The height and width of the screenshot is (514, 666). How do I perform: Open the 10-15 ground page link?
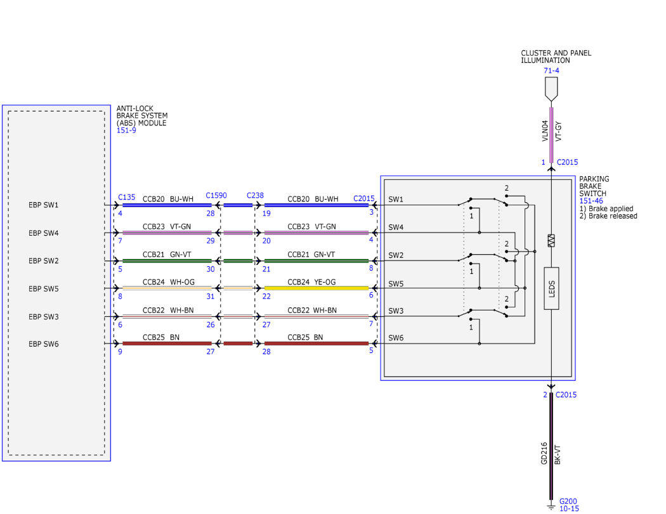[x=569, y=508]
